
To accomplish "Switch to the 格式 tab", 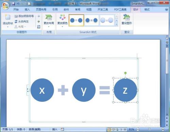I will tap(147, 10).
